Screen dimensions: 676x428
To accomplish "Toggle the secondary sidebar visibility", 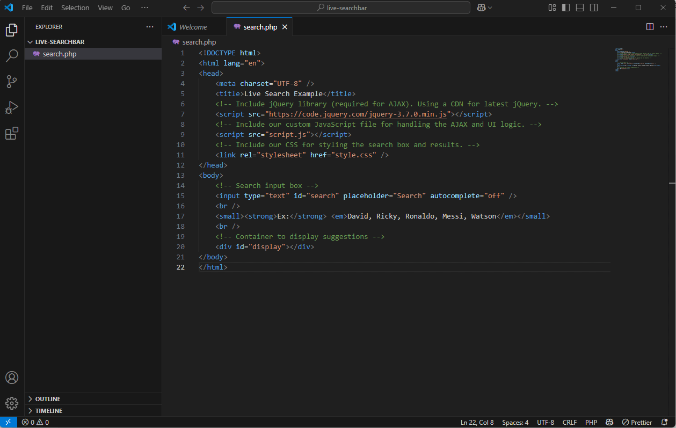I will (595, 8).
